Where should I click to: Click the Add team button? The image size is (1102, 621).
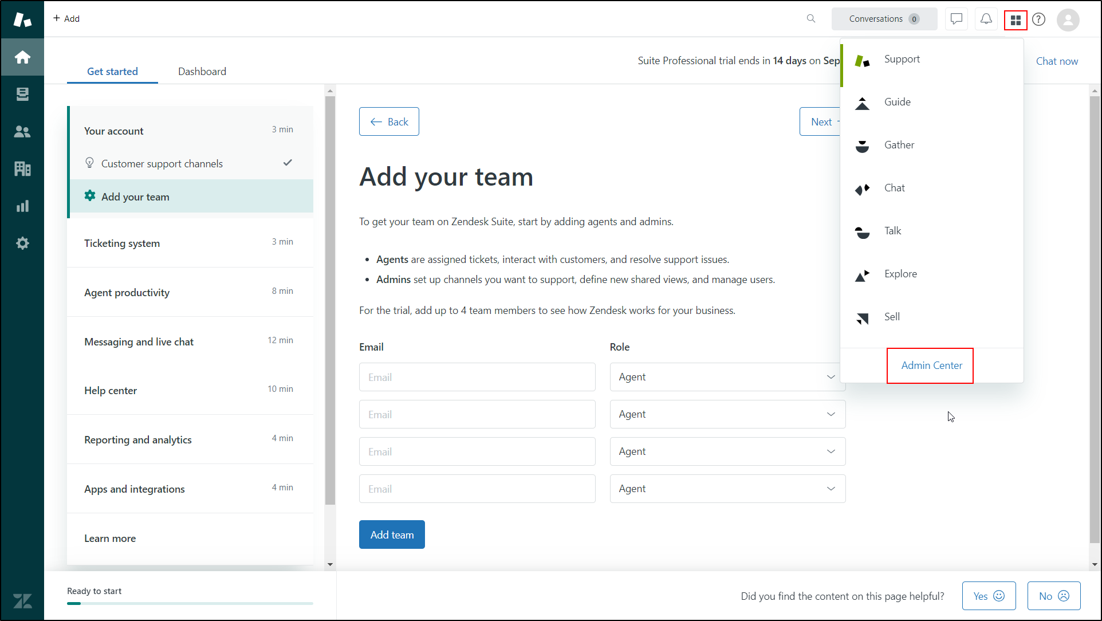(x=392, y=534)
